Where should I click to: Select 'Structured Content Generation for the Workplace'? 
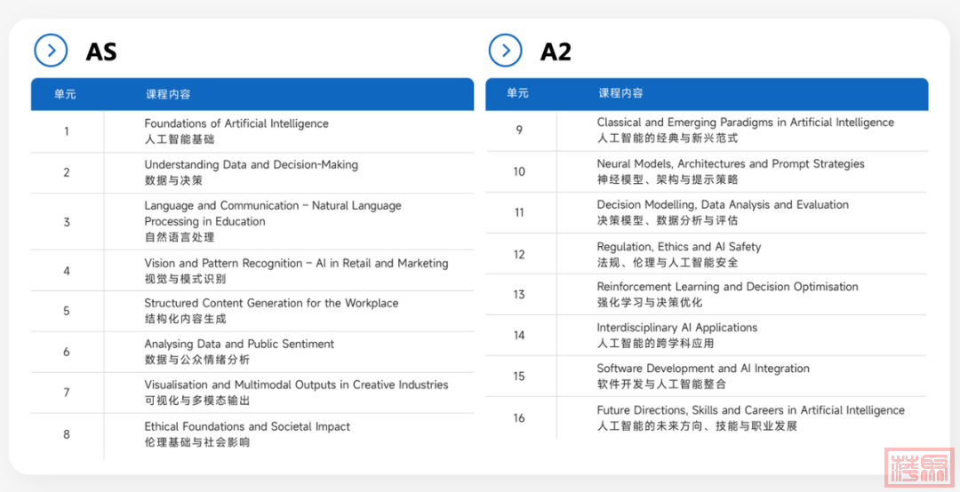tap(271, 303)
